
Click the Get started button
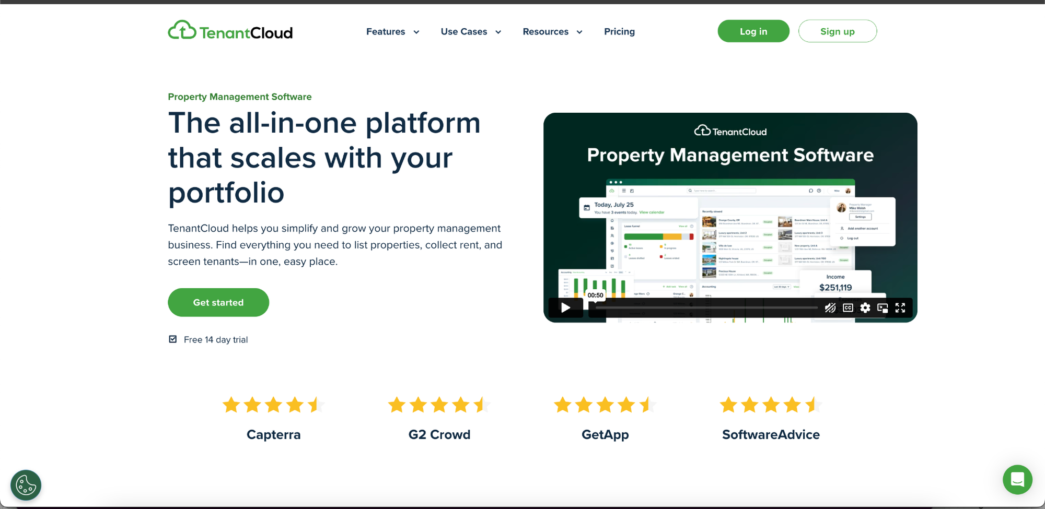coord(218,302)
